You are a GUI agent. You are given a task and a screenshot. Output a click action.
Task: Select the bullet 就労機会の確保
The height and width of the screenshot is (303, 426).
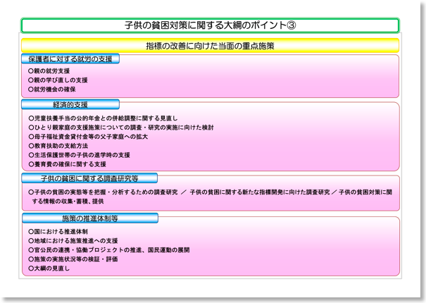click(52, 89)
